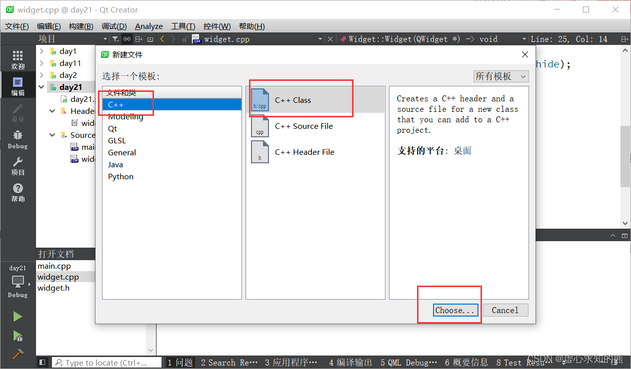Close the project side panel view
This screenshot has height=369, width=631.
tap(150, 39)
